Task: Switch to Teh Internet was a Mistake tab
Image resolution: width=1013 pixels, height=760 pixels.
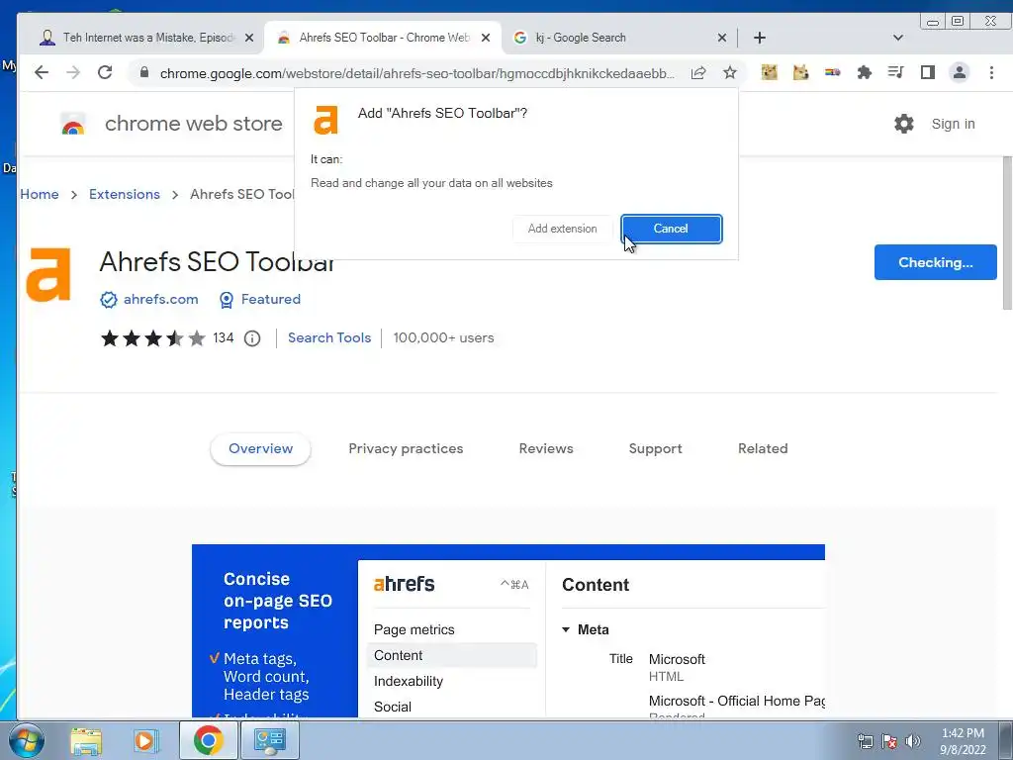Action: pos(140,38)
